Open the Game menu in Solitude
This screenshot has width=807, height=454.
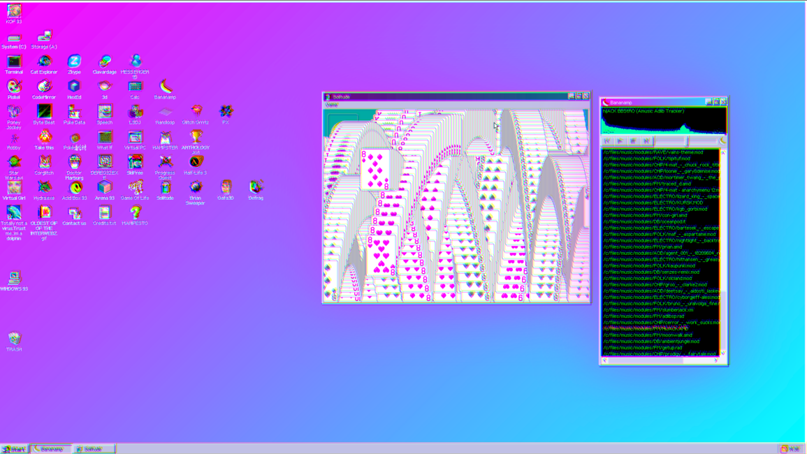(x=331, y=105)
